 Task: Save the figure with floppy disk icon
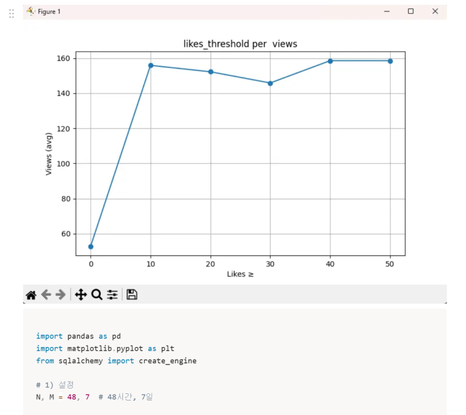pos(132,295)
